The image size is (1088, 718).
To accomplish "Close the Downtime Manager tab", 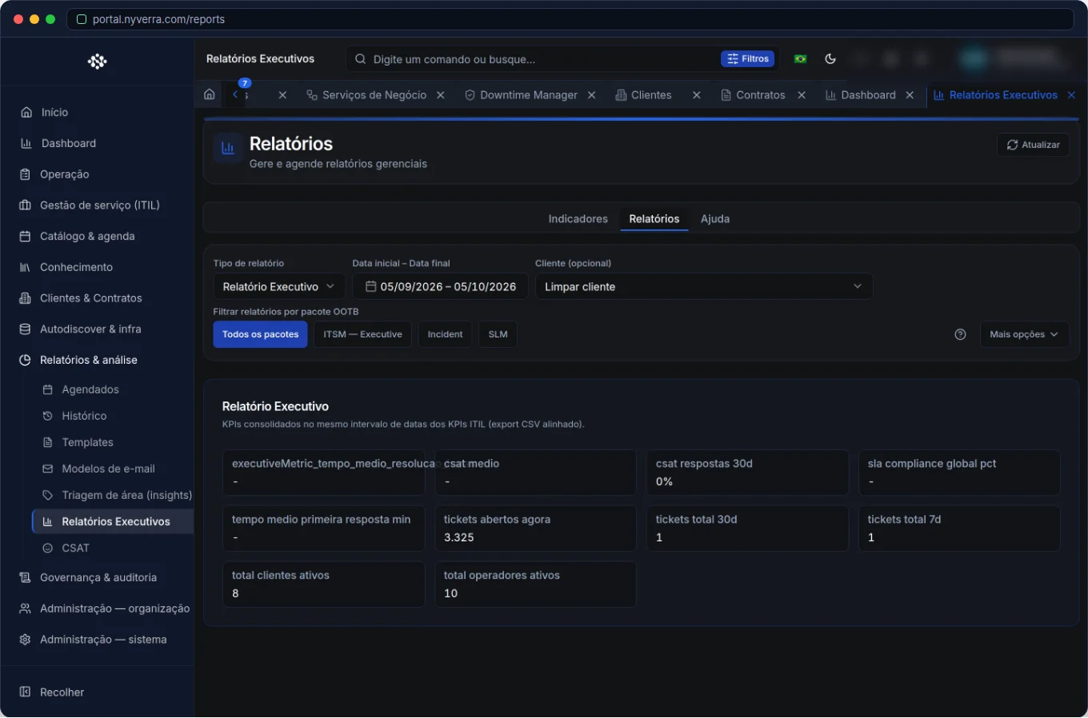I will click(x=592, y=95).
